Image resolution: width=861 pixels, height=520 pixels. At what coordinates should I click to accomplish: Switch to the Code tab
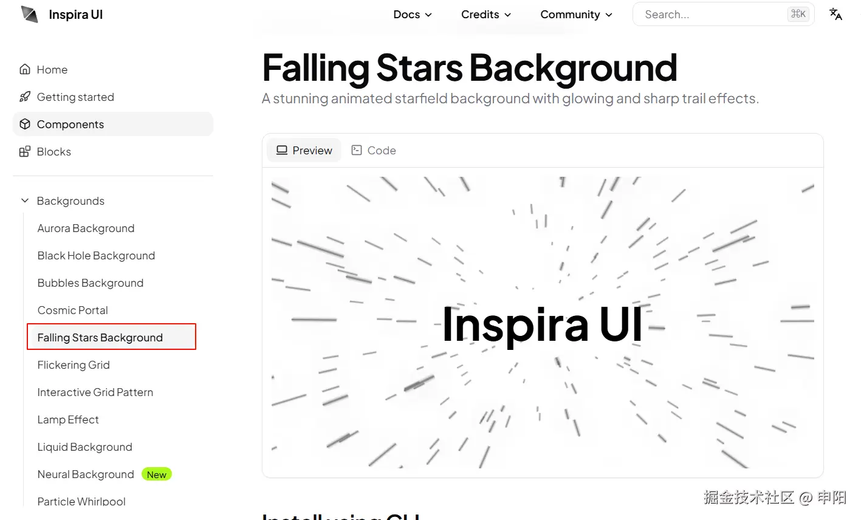pos(374,150)
